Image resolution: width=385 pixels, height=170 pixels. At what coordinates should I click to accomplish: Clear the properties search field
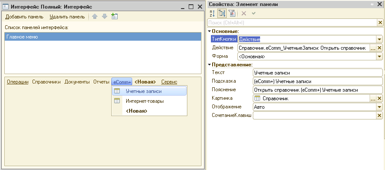[x=380, y=23]
